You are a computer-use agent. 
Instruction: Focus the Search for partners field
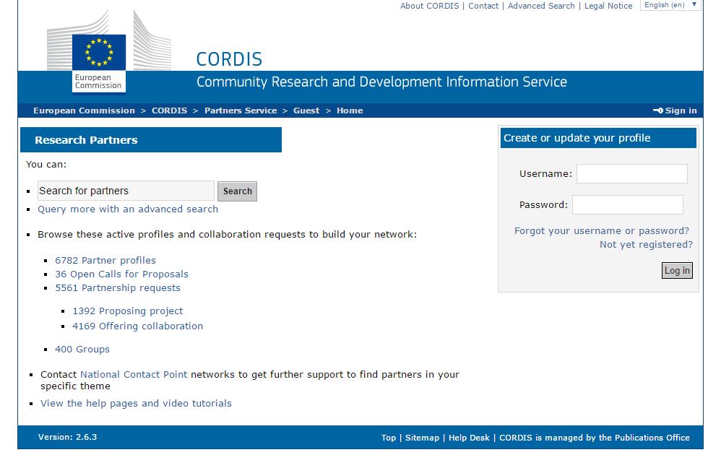126,191
